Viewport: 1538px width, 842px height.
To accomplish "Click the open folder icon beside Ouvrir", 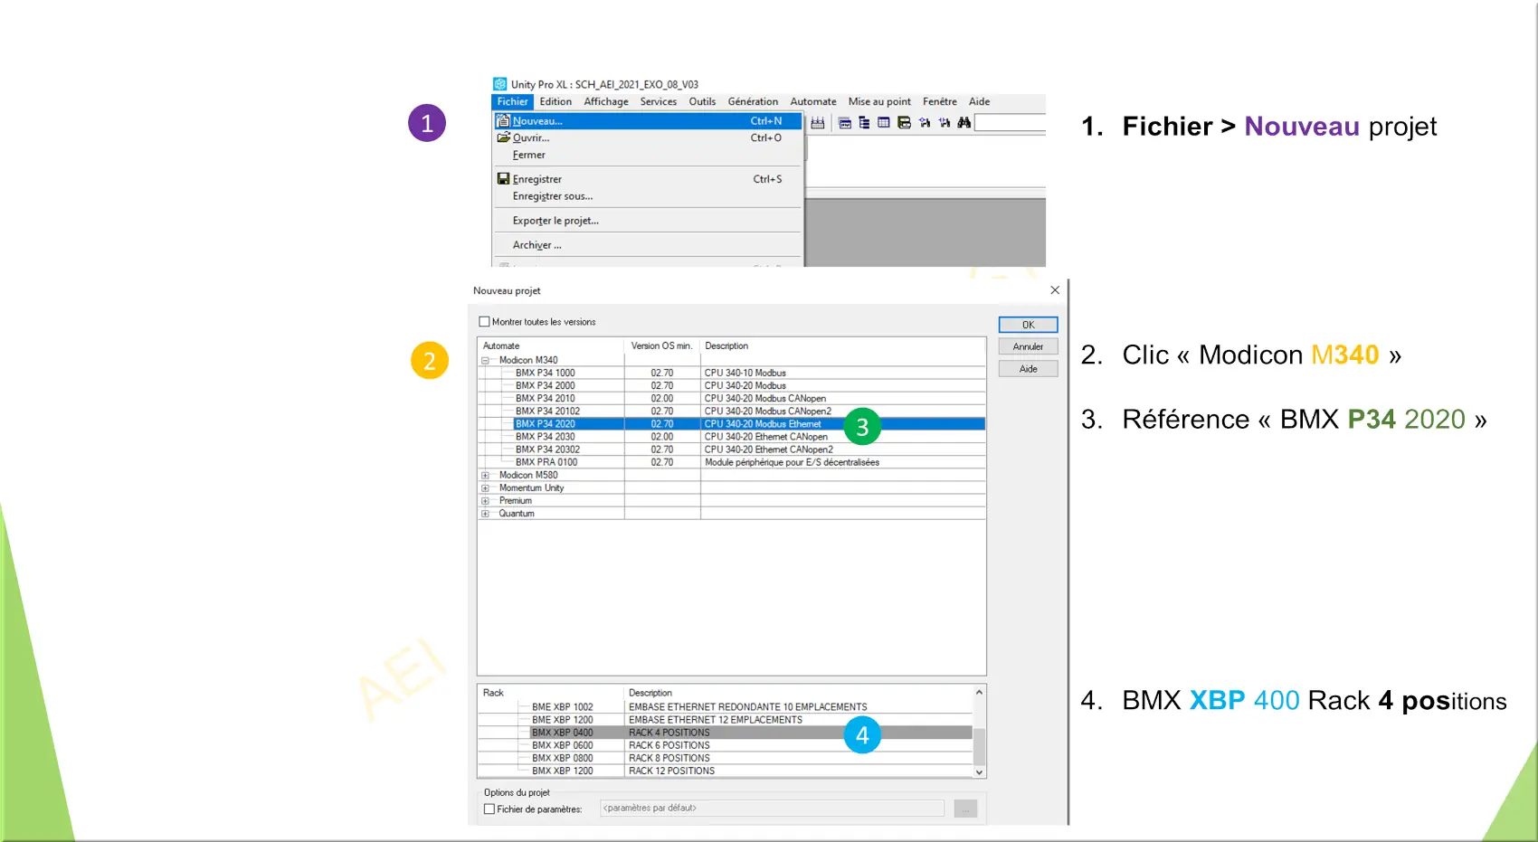I will (503, 137).
